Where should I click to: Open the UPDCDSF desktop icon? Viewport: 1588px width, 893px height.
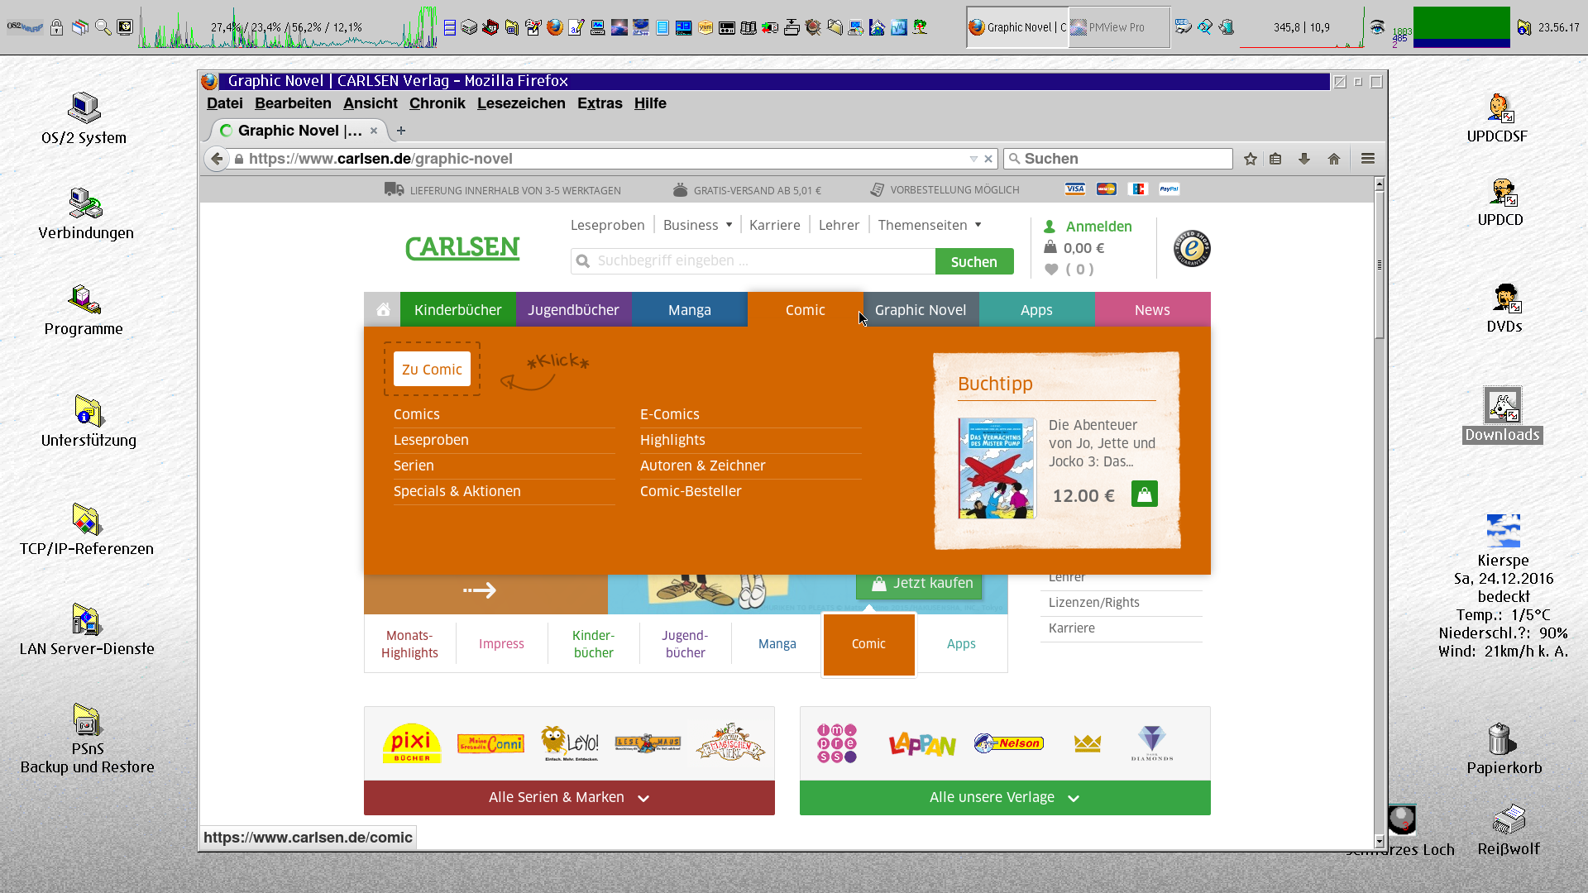(x=1500, y=108)
